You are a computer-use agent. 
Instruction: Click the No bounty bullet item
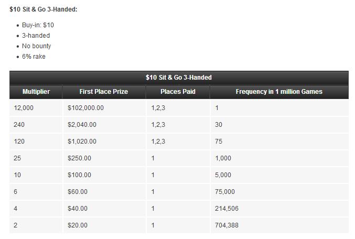click(x=37, y=46)
